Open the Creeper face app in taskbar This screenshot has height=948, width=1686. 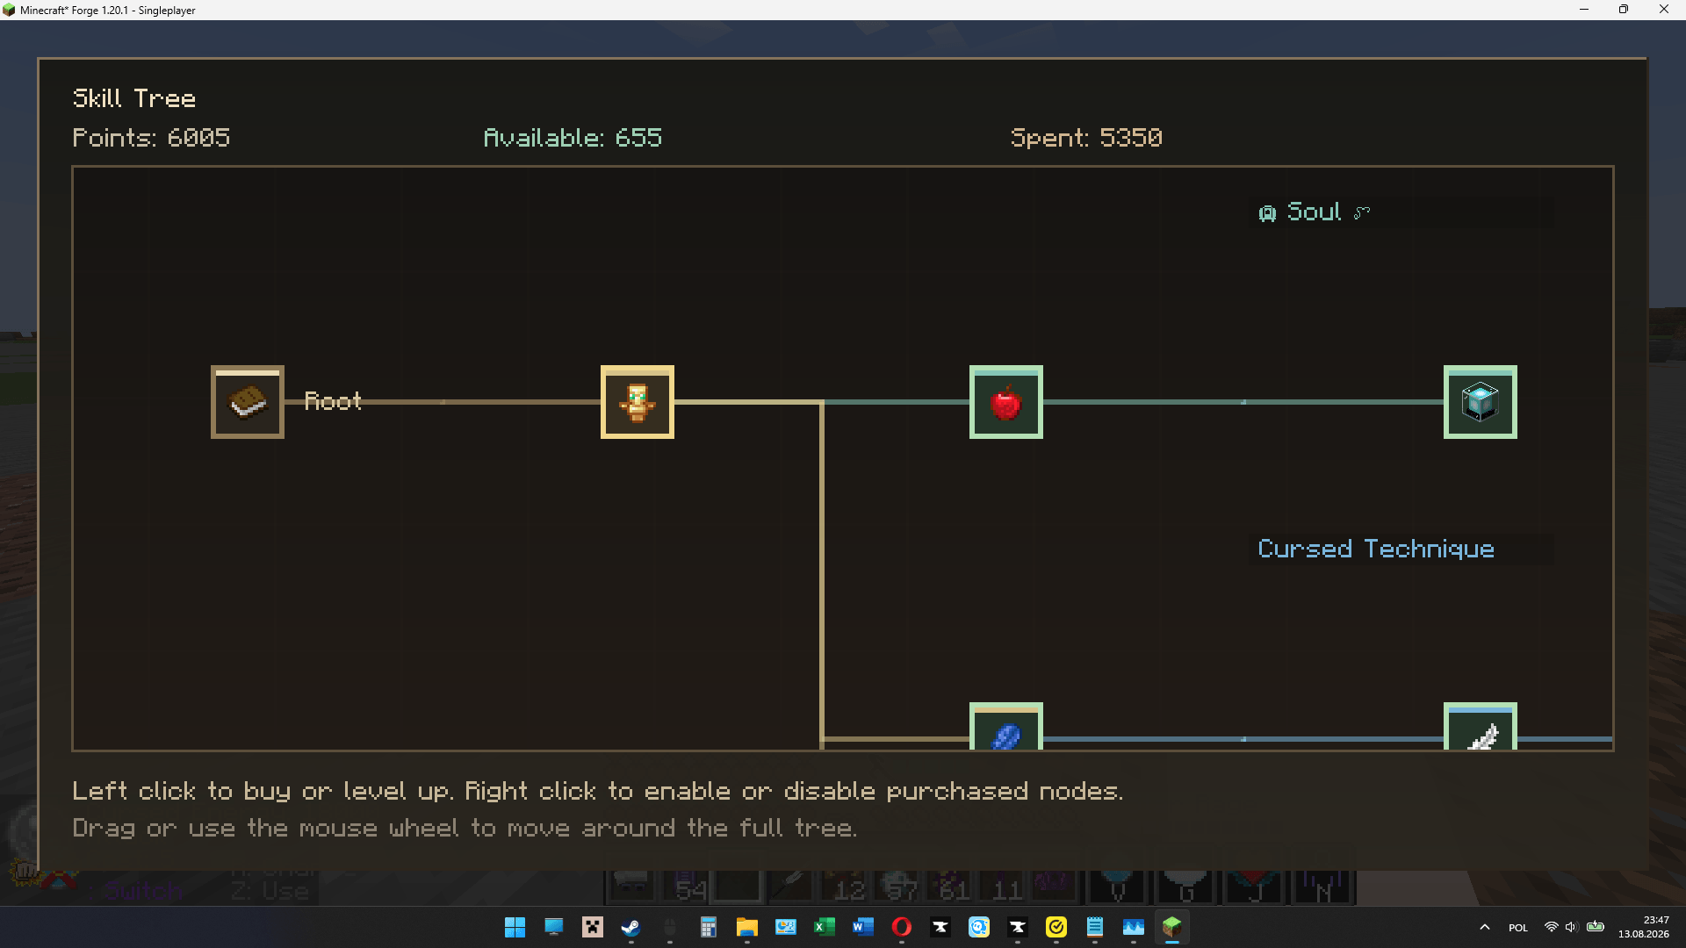coord(593,927)
